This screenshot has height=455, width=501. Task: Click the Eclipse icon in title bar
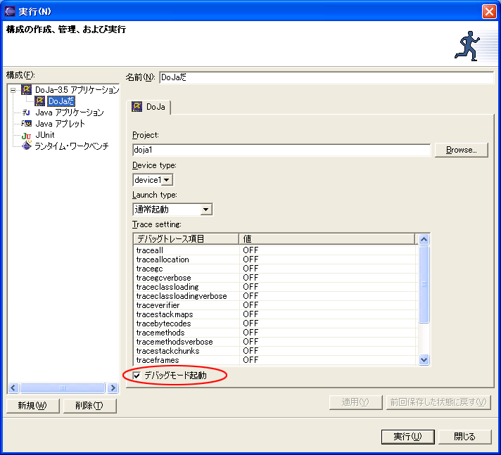pos(10,11)
